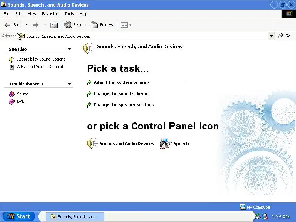The image size is (296, 222).
Task: Restore down the window
Action: pos(283,5)
